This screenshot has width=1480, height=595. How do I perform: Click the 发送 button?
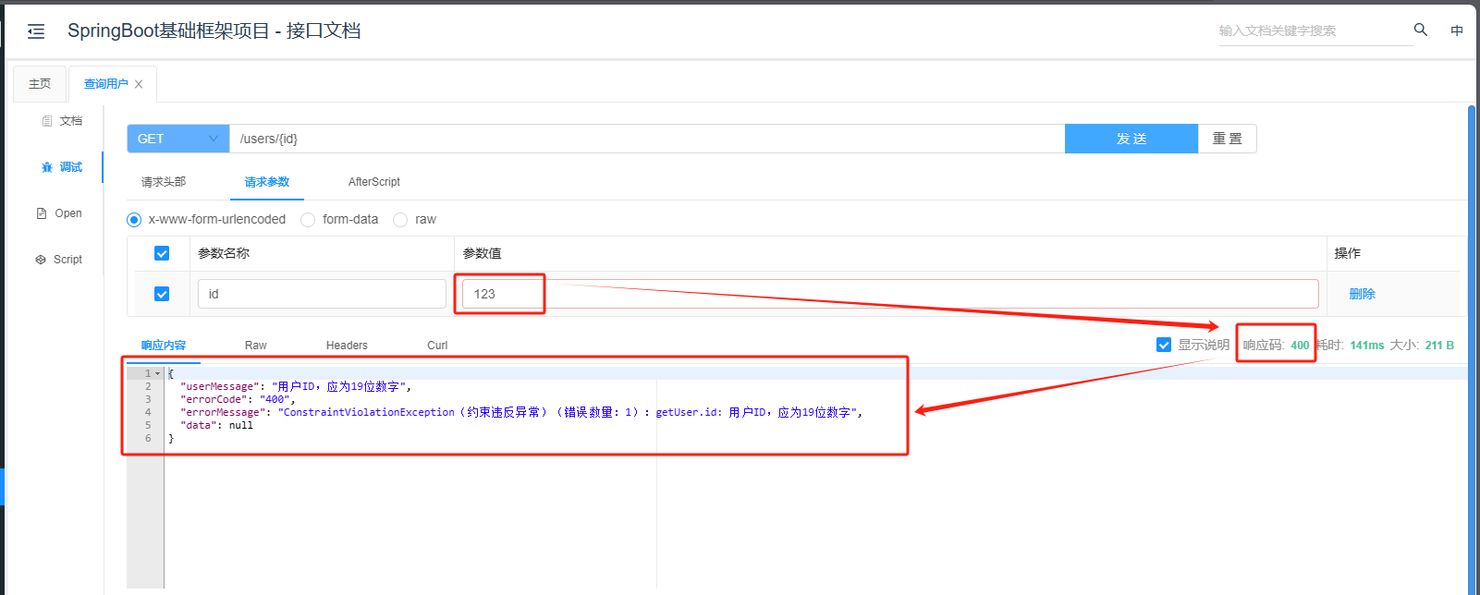pyautogui.click(x=1131, y=139)
